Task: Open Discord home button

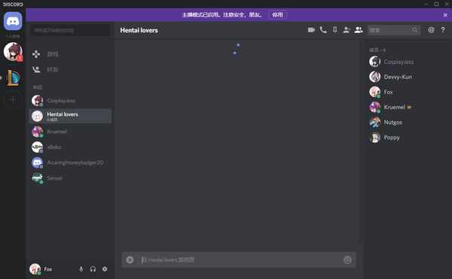Action: point(13,21)
